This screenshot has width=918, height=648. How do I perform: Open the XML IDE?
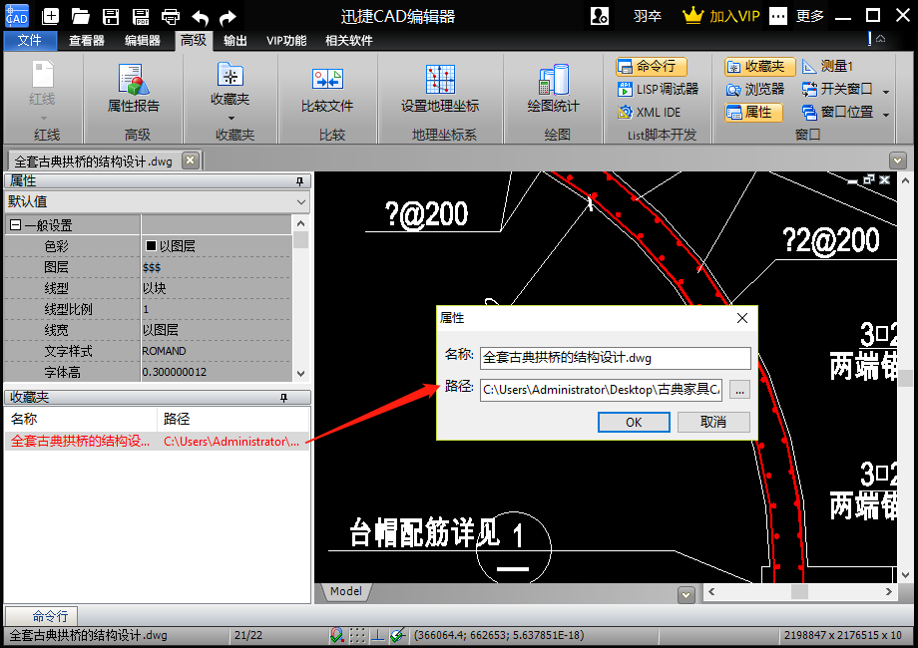(x=649, y=112)
